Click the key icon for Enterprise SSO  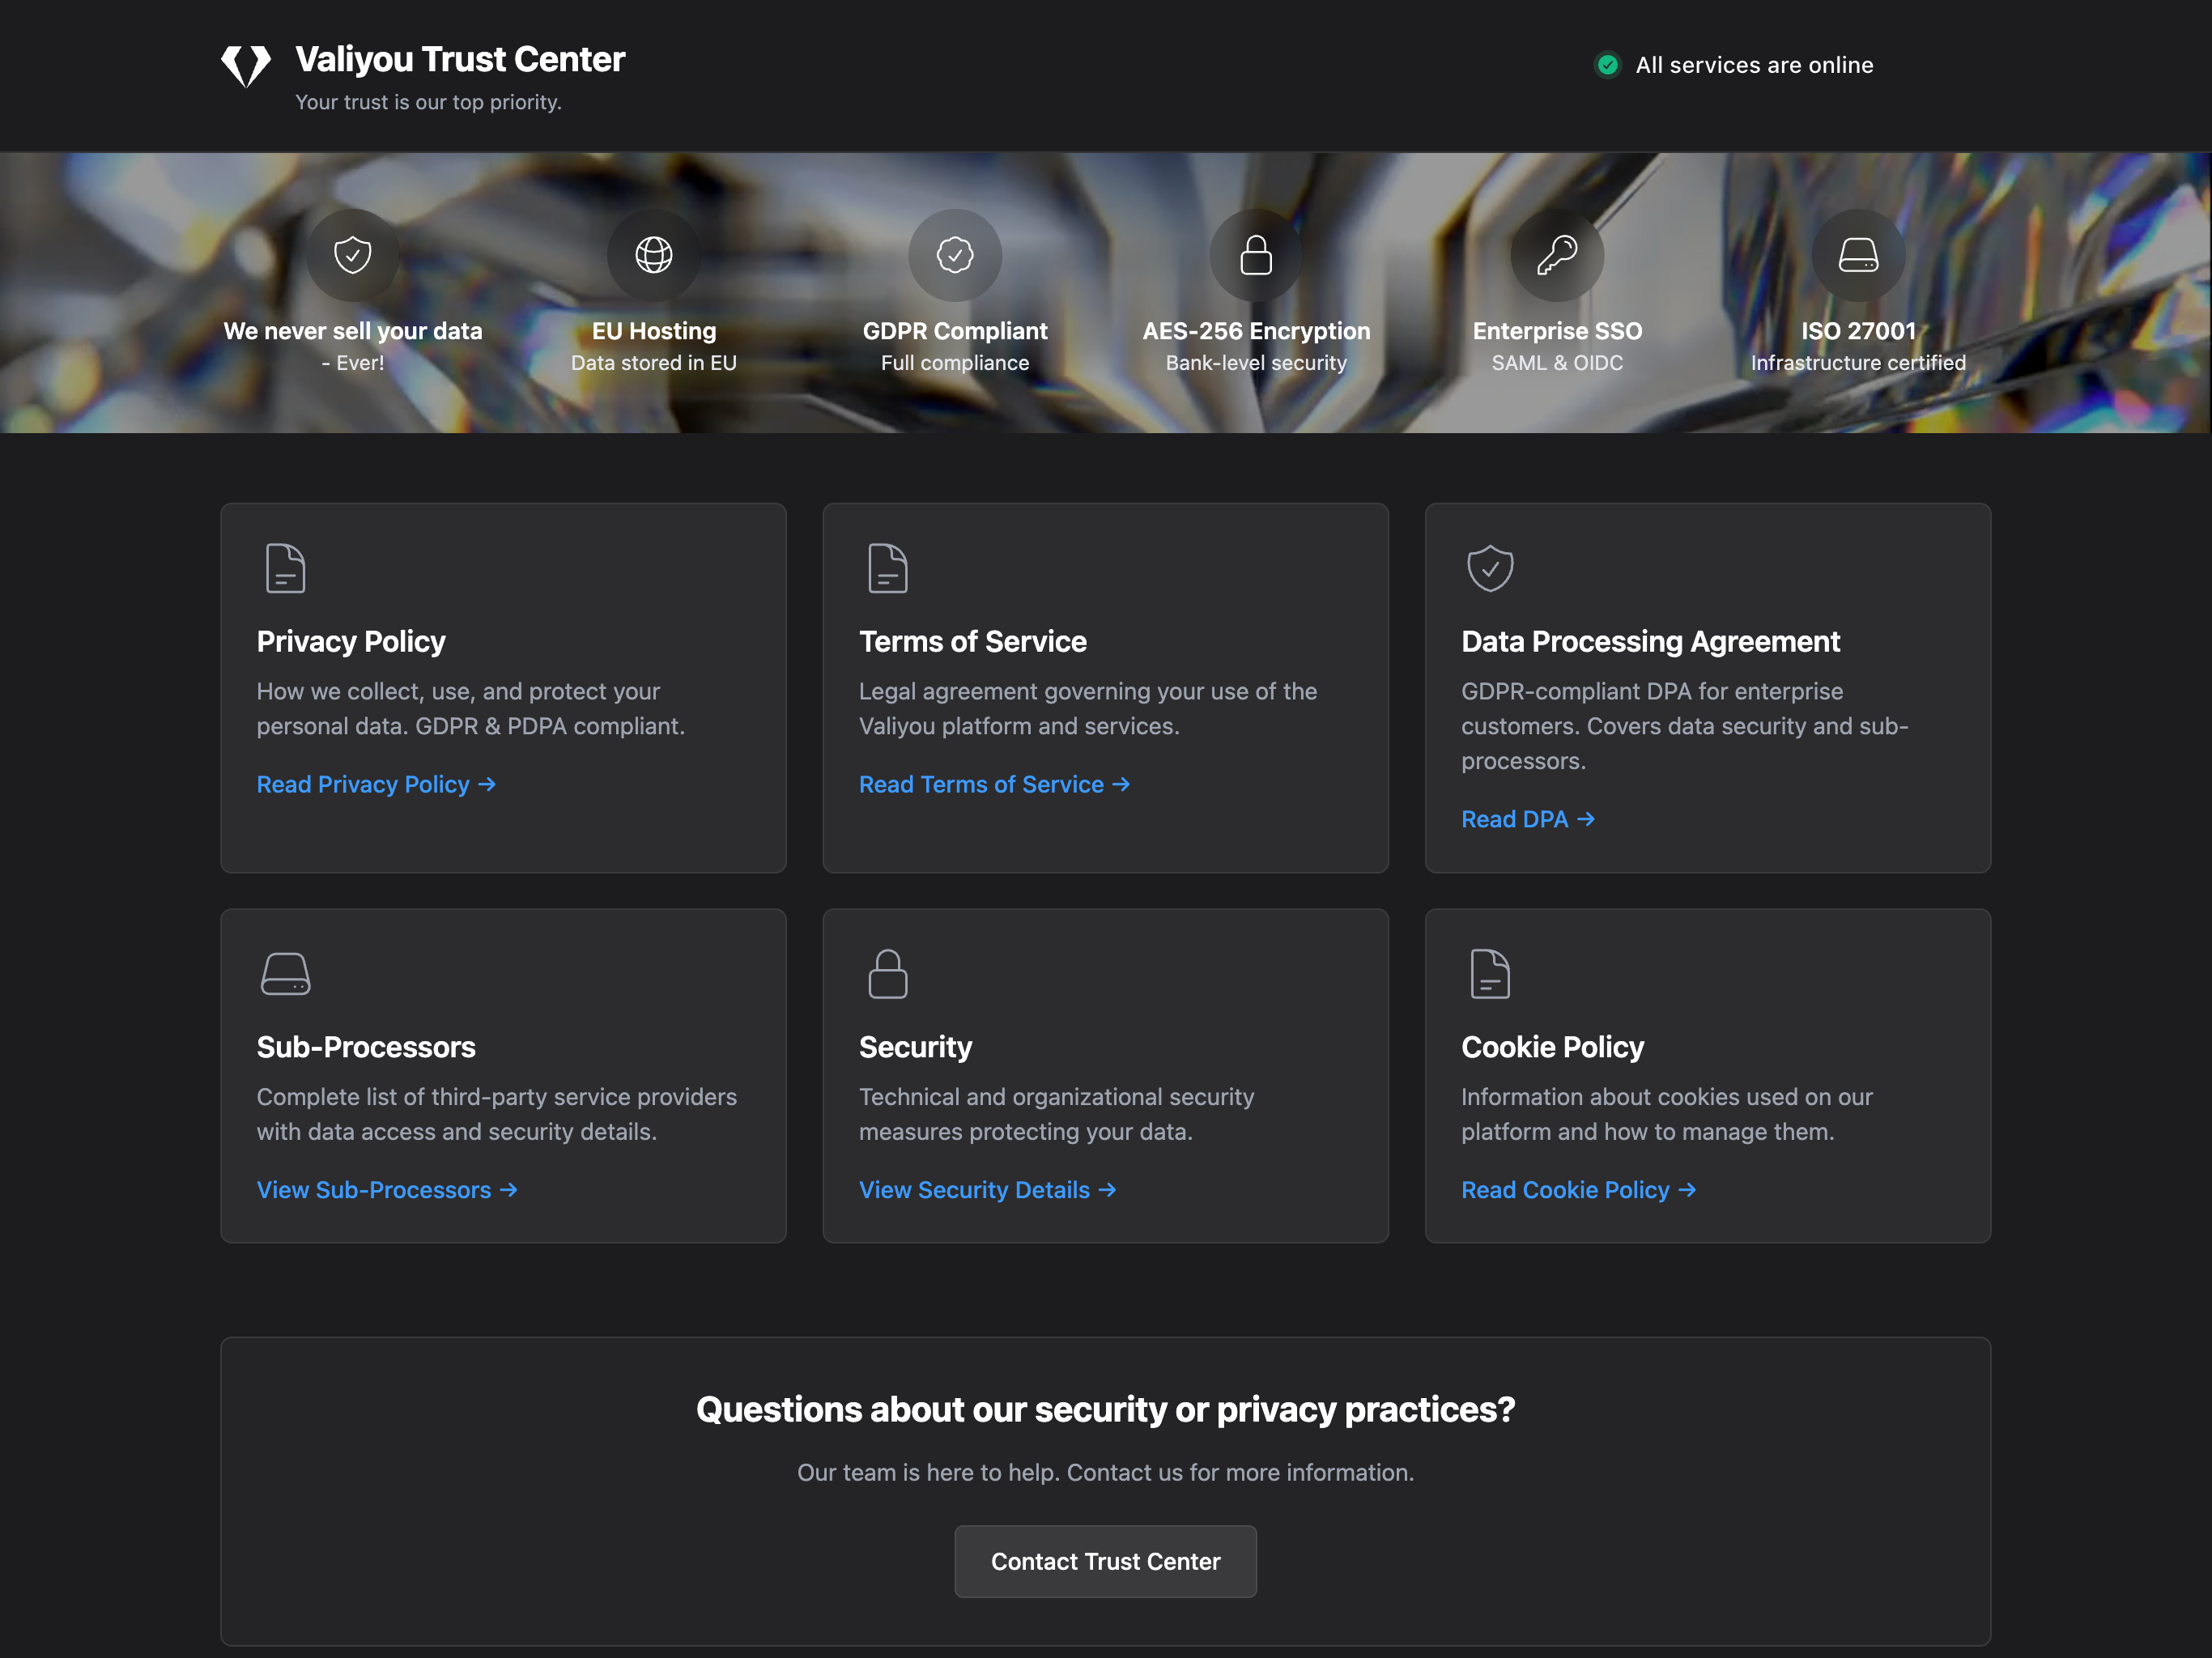(1557, 255)
